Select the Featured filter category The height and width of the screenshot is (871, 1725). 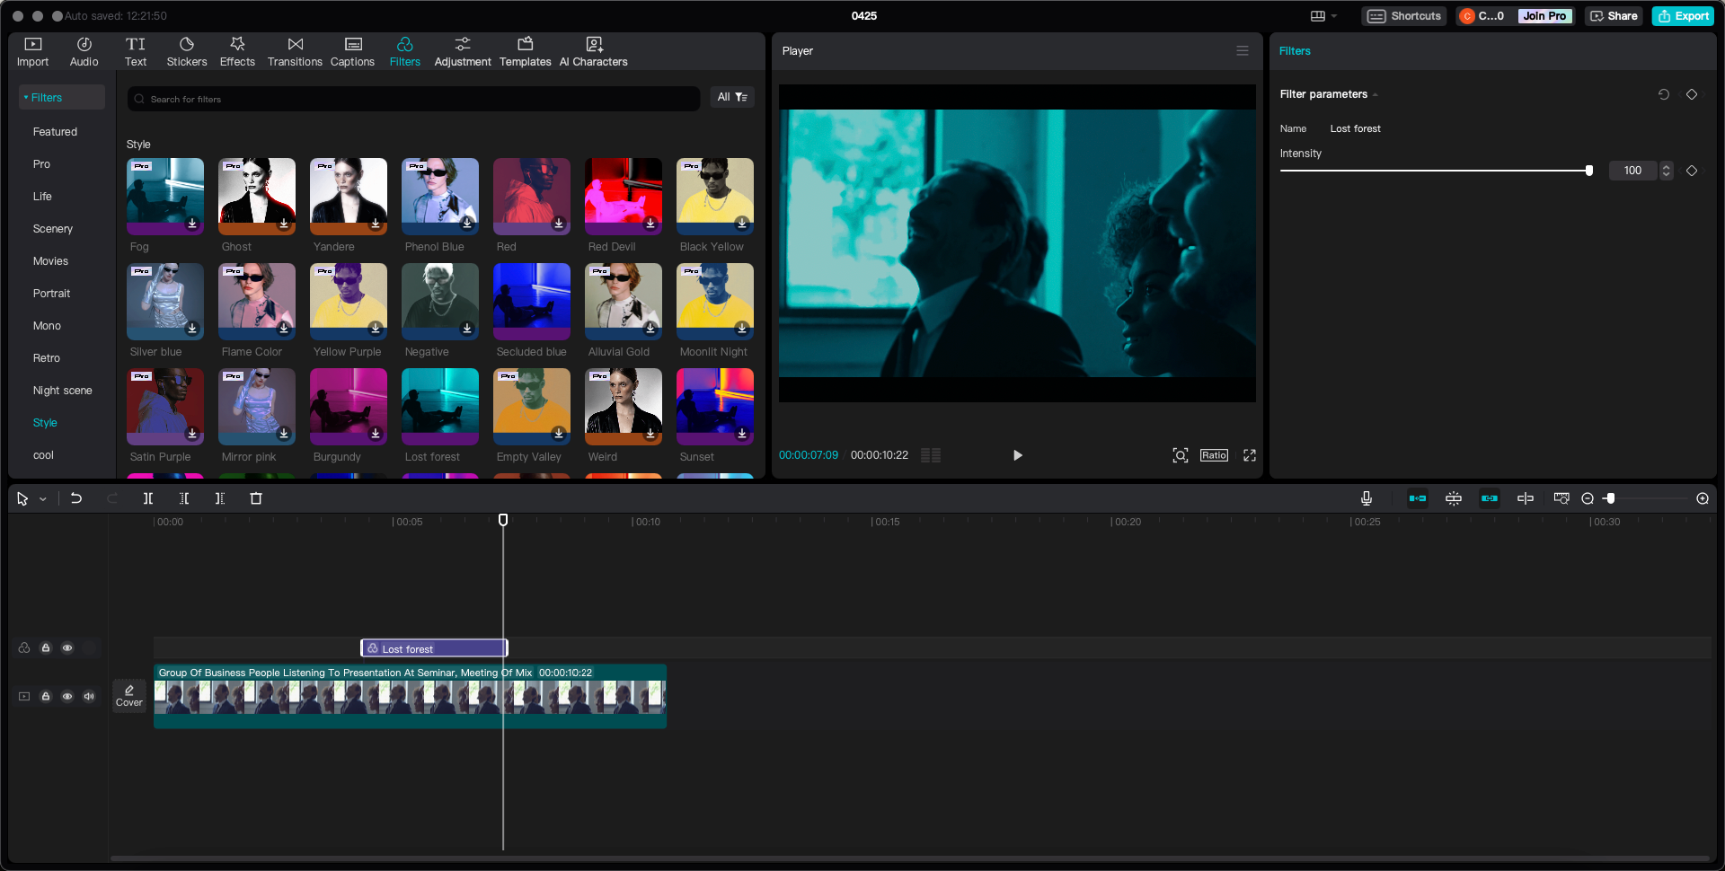click(55, 132)
